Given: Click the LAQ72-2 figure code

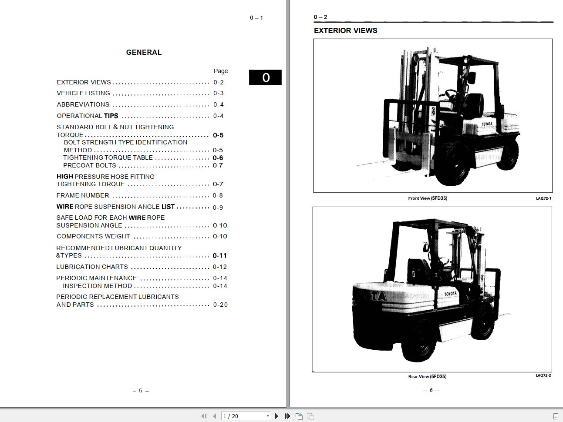Looking at the screenshot, I should tap(543, 375).
